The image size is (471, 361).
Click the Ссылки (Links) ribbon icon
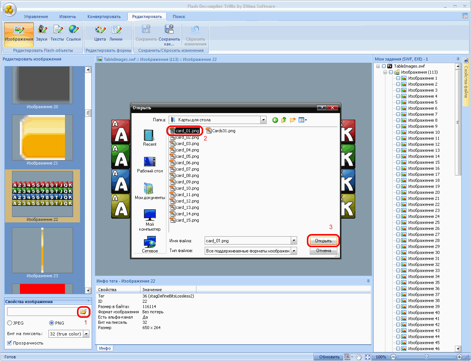(74, 32)
